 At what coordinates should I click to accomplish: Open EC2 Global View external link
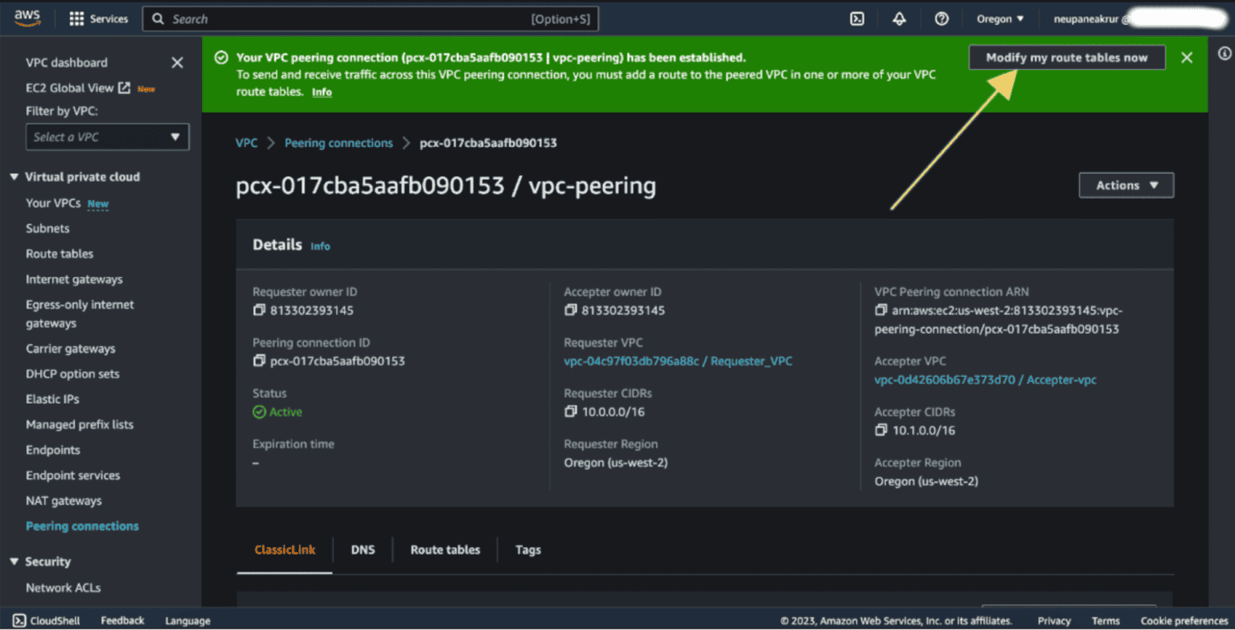78,88
